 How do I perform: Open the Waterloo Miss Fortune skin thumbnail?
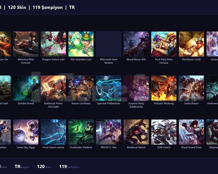(26, 44)
